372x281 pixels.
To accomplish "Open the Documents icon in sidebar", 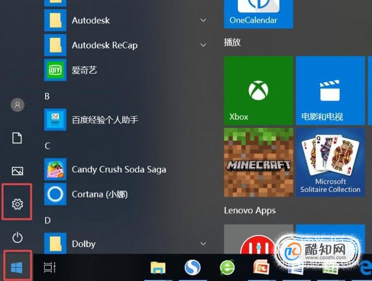I will click(17, 138).
